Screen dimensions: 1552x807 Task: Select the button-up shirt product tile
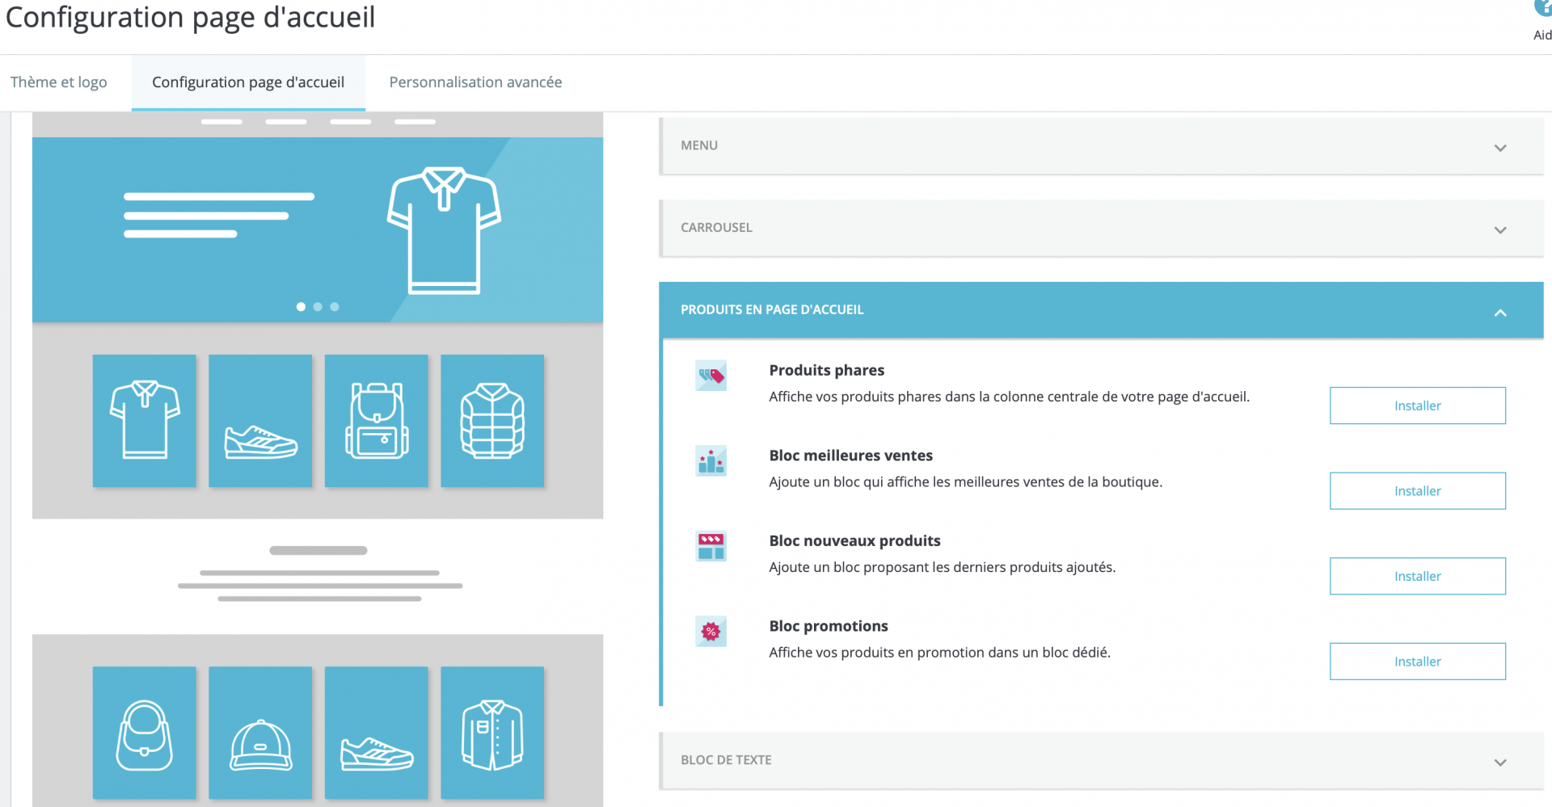492,733
